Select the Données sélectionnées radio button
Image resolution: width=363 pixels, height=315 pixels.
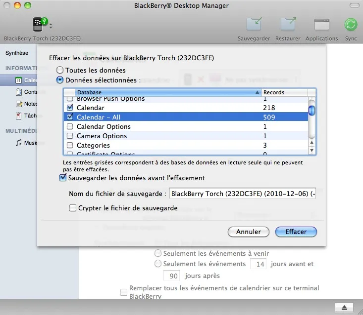pos(60,80)
